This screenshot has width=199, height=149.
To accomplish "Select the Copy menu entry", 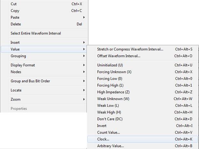I will [15, 11].
